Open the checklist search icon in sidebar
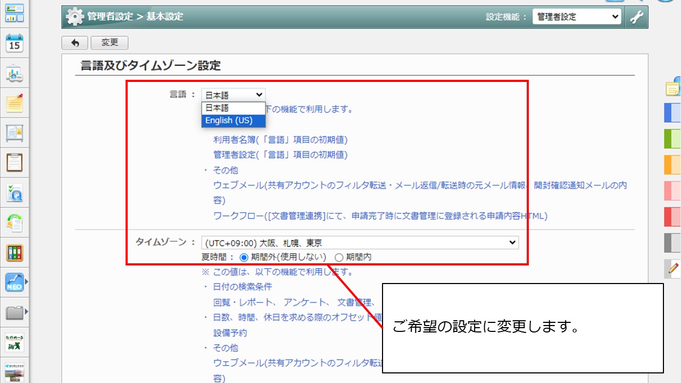 coord(15,193)
